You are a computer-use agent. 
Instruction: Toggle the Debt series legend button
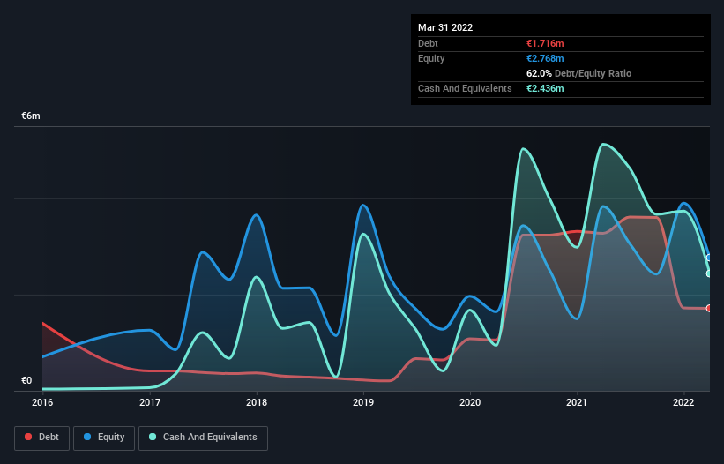(x=42, y=438)
